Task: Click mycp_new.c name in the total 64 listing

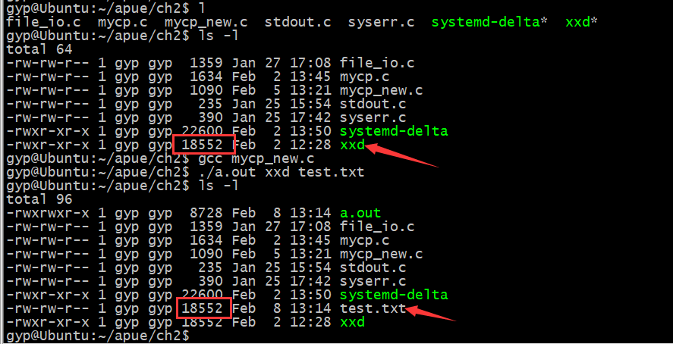Action: 382,90
